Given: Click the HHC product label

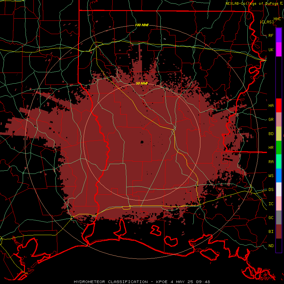Looking at the screenshot, I should (277, 19).
